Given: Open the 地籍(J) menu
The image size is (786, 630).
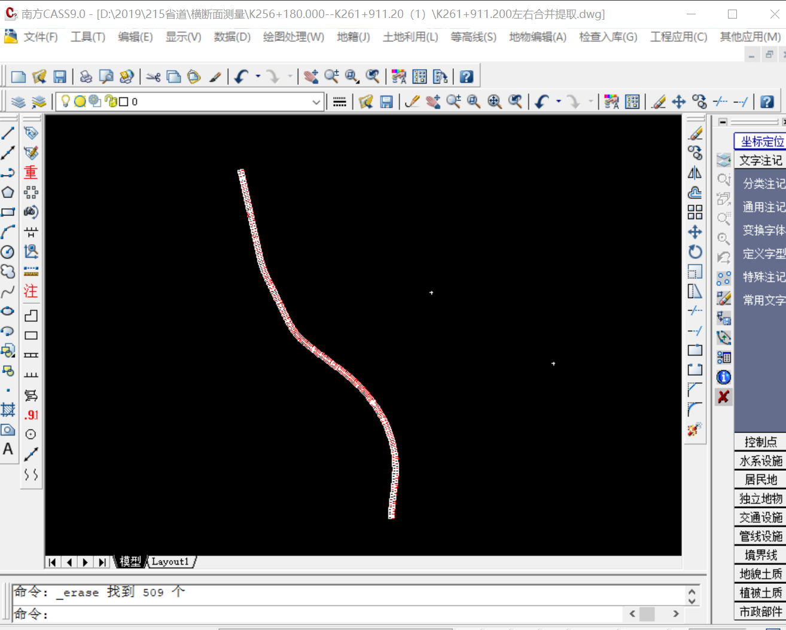Looking at the screenshot, I should 354,37.
